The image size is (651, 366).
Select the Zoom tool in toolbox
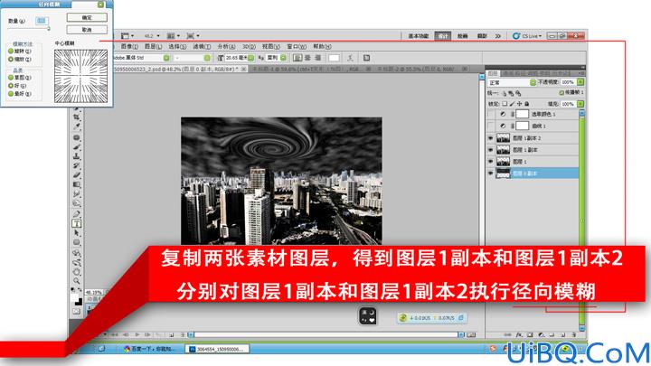point(77,281)
